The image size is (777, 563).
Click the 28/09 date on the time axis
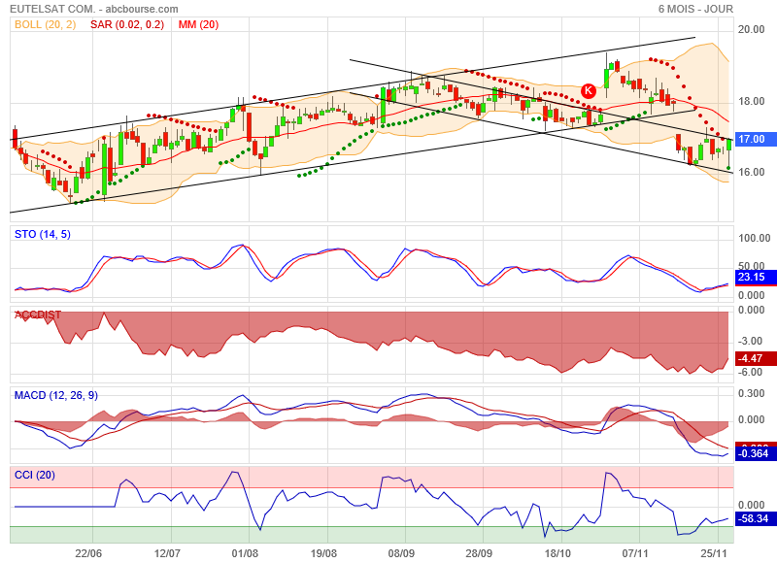pos(479,553)
